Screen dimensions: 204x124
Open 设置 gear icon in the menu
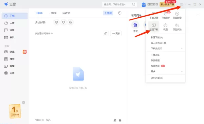(166, 27)
